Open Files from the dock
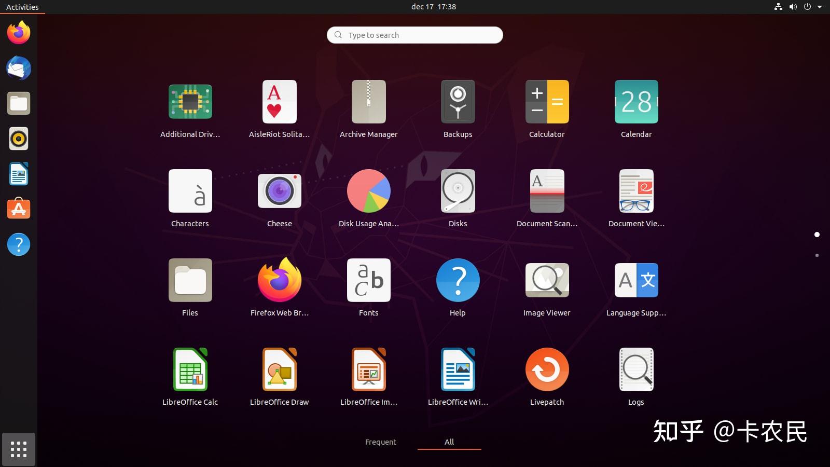 (x=19, y=103)
